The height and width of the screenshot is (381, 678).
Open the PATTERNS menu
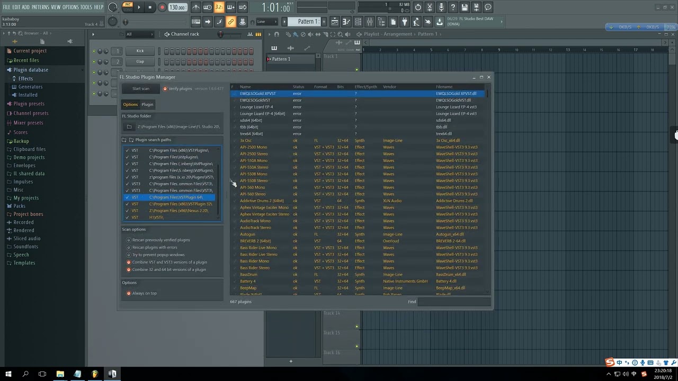40,7
